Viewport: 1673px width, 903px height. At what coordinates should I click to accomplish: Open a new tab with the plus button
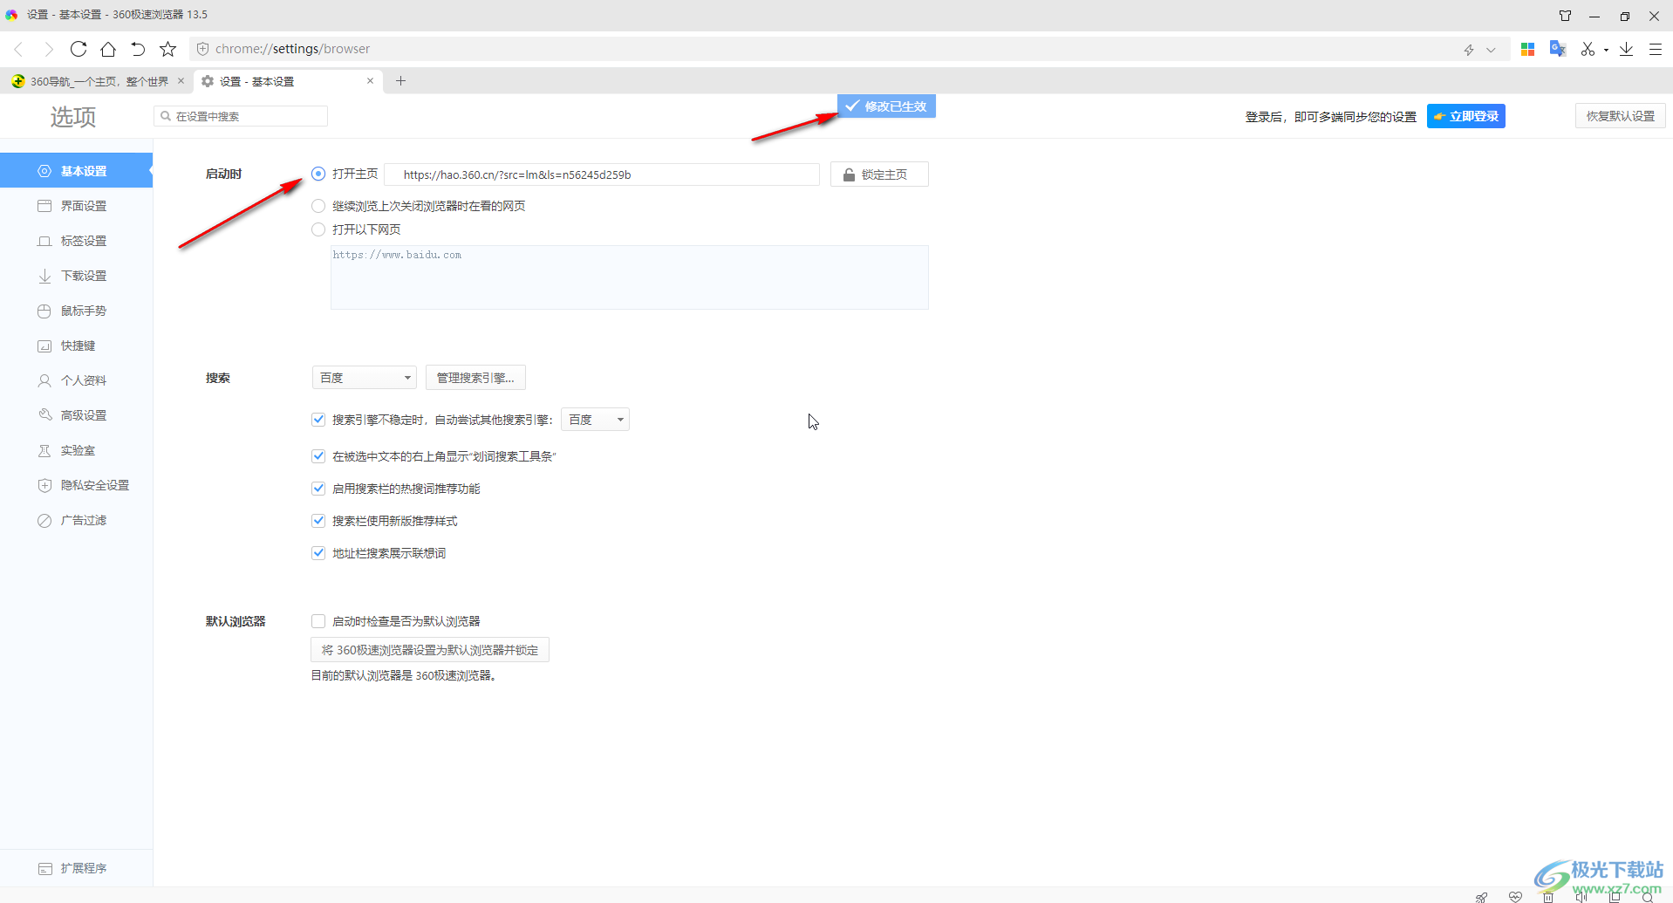point(401,81)
